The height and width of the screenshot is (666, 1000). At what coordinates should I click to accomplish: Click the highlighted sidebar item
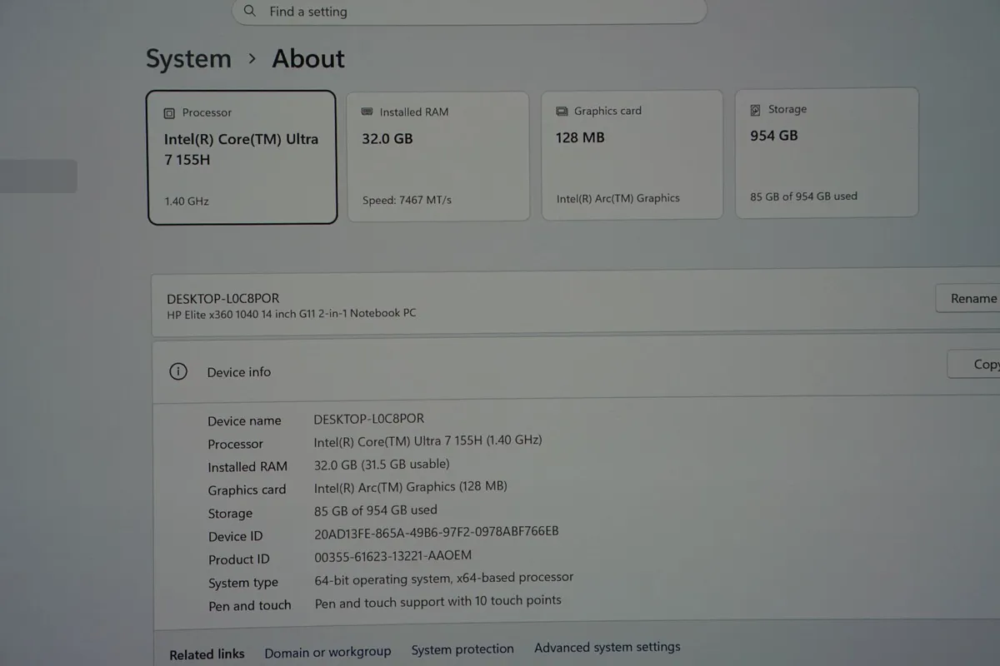[38, 176]
